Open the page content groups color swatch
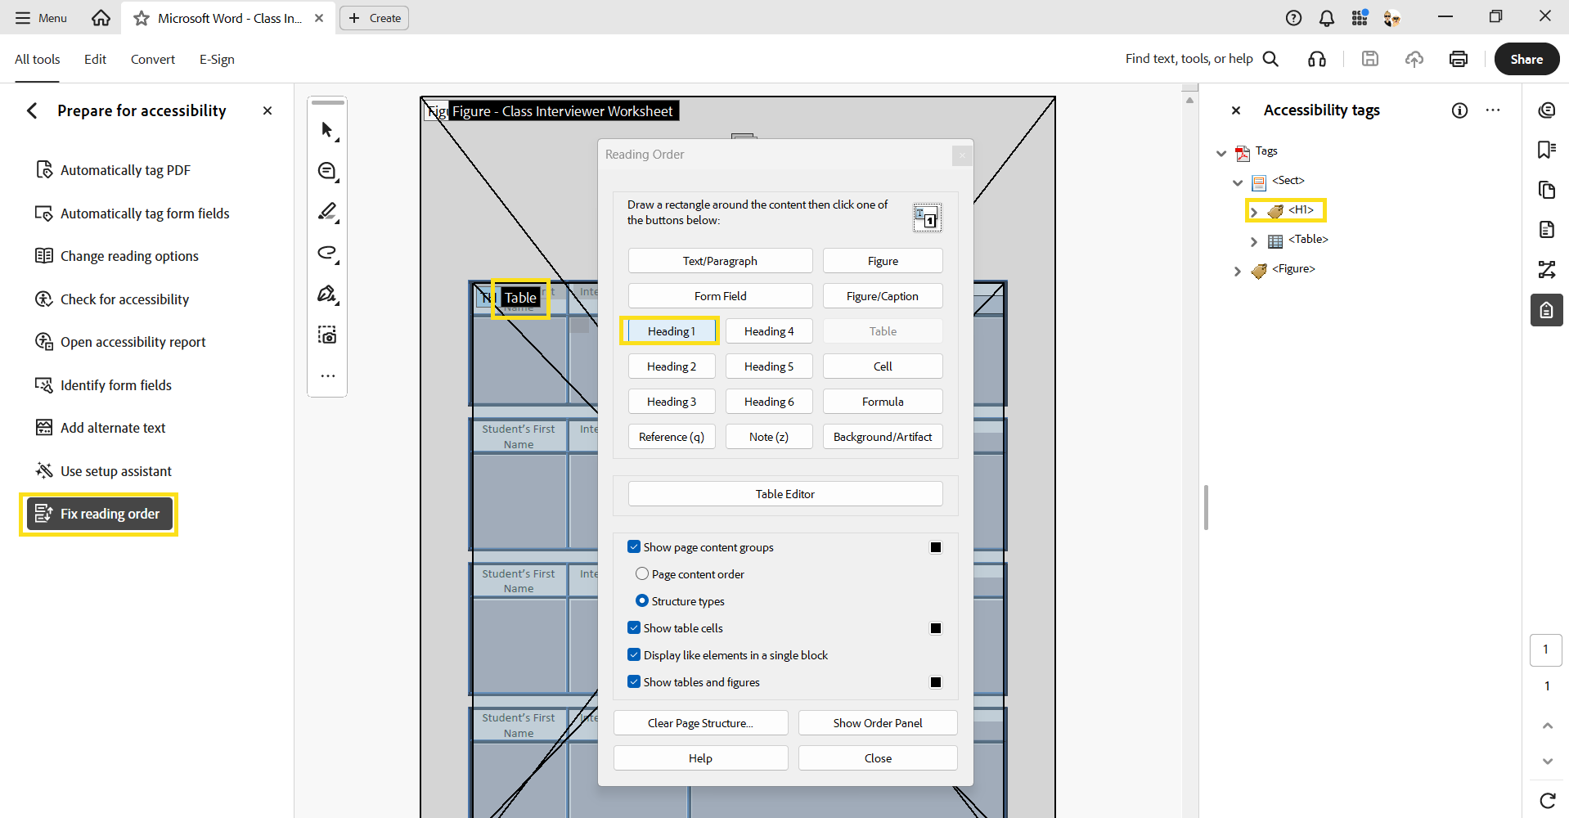 pos(936,547)
